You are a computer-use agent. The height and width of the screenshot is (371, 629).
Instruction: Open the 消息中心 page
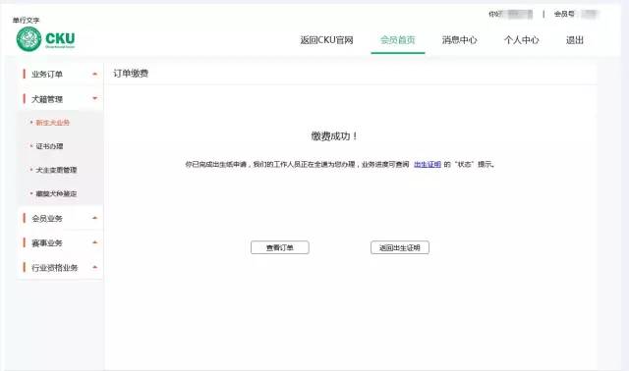pos(459,40)
